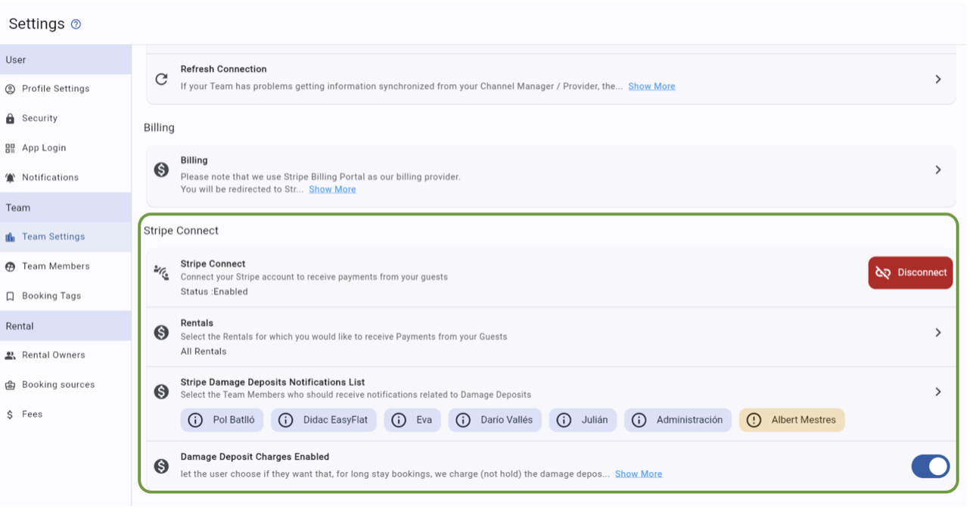Image resolution: width=973 pixels, height=531 pixels.
Task: Click the info icon on Eva chip
Action: pos(399,420)
